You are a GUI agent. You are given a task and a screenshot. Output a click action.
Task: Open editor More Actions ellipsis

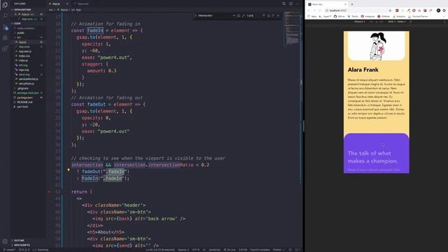297,3
